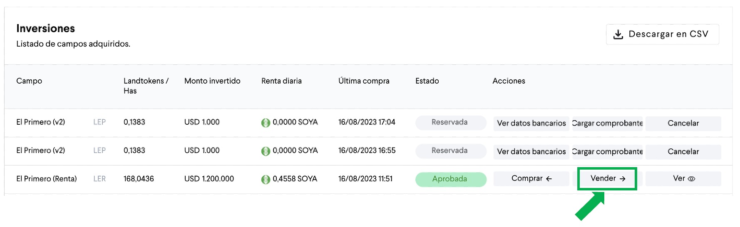
Task: Click the left arrow icon on Comprar
Action: (549, 179)
